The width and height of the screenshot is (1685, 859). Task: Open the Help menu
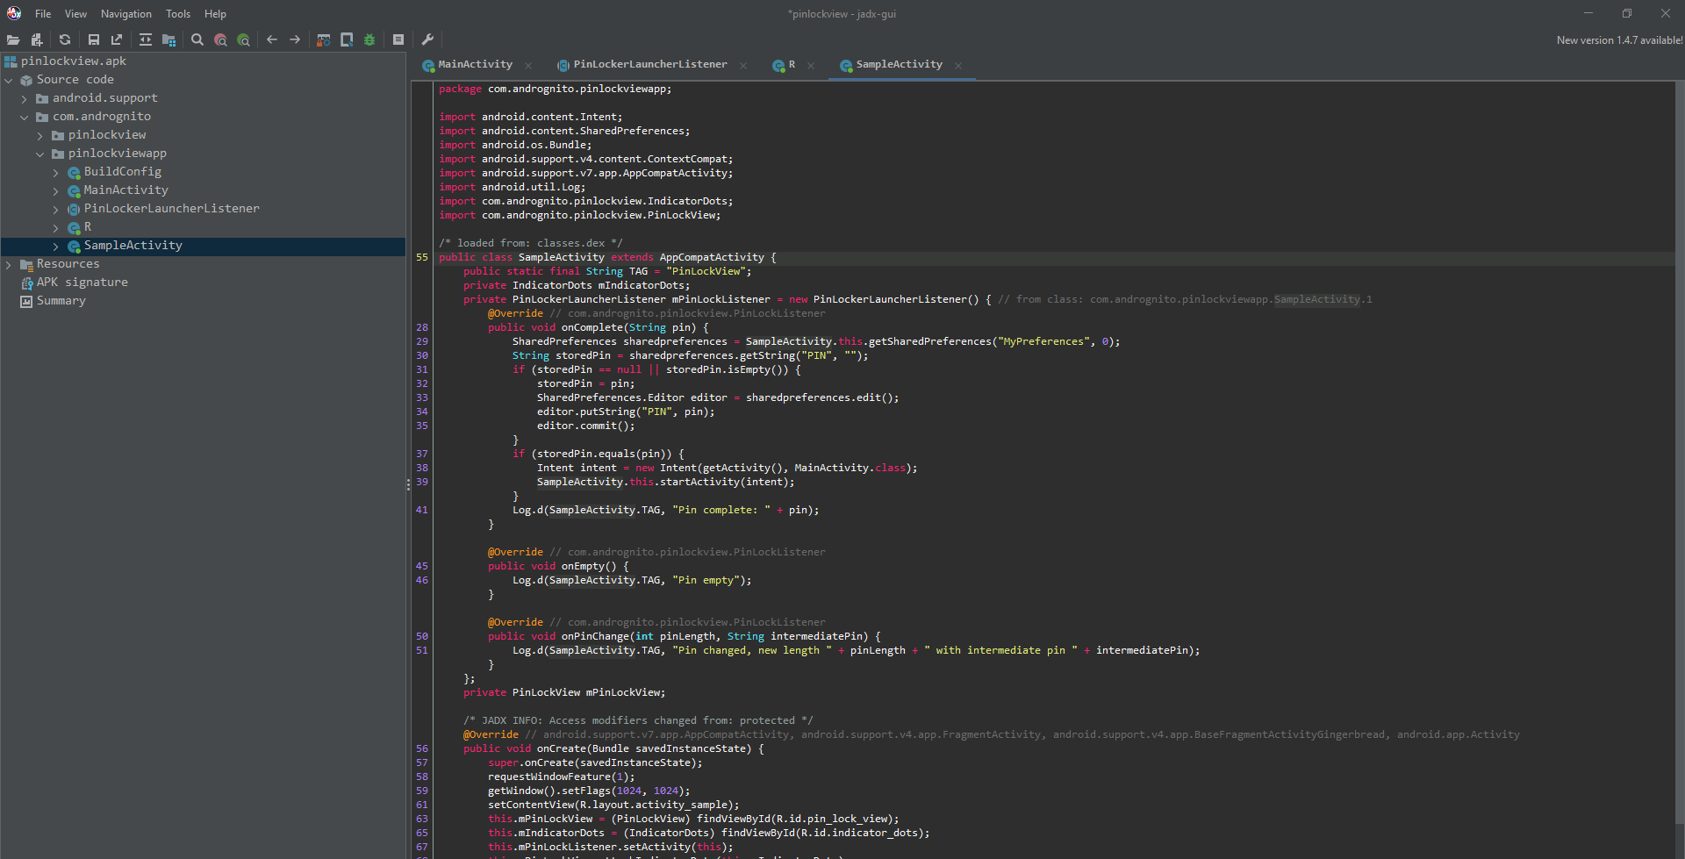pyautogui.click(x=215, y=14)
